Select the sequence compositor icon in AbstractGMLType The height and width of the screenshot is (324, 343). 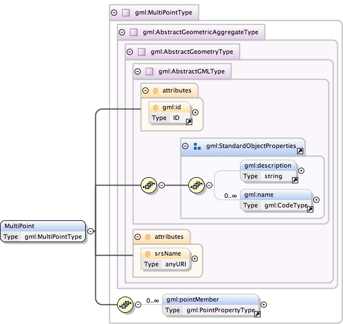(149, 186)
